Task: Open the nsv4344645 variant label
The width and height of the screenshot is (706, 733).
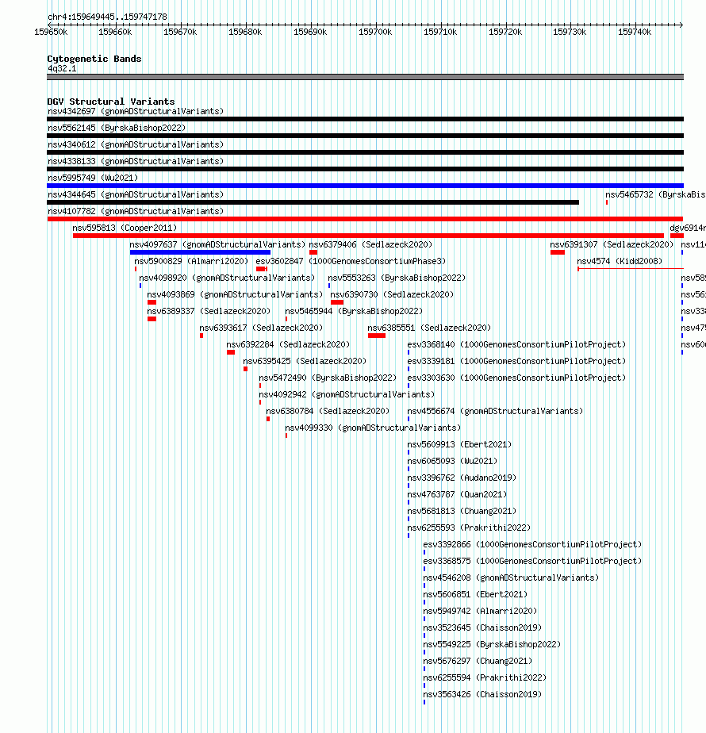Action: coord(136,194)
